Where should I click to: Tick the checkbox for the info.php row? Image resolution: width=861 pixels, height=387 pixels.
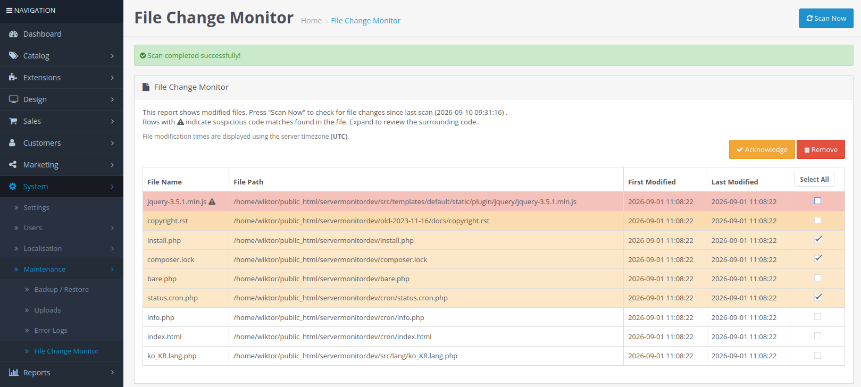tap(818, 317)
